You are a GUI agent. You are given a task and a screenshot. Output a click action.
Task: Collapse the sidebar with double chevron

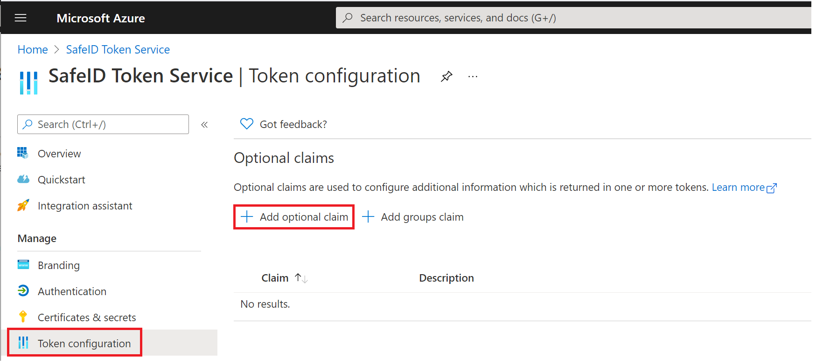(x=204, y=125)
